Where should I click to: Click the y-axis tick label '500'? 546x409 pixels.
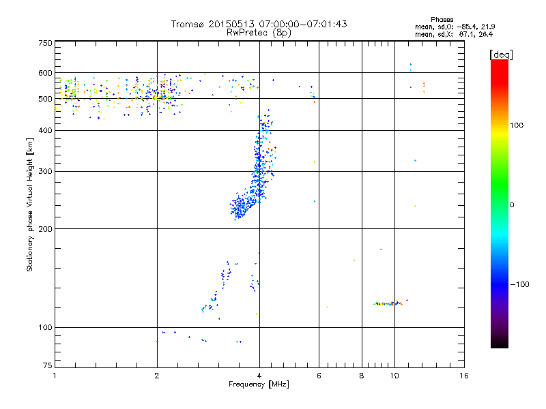[x=45, y=99]
